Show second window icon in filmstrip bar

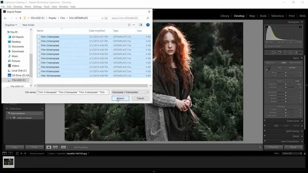pyautogui.click(x=11, y=153)
